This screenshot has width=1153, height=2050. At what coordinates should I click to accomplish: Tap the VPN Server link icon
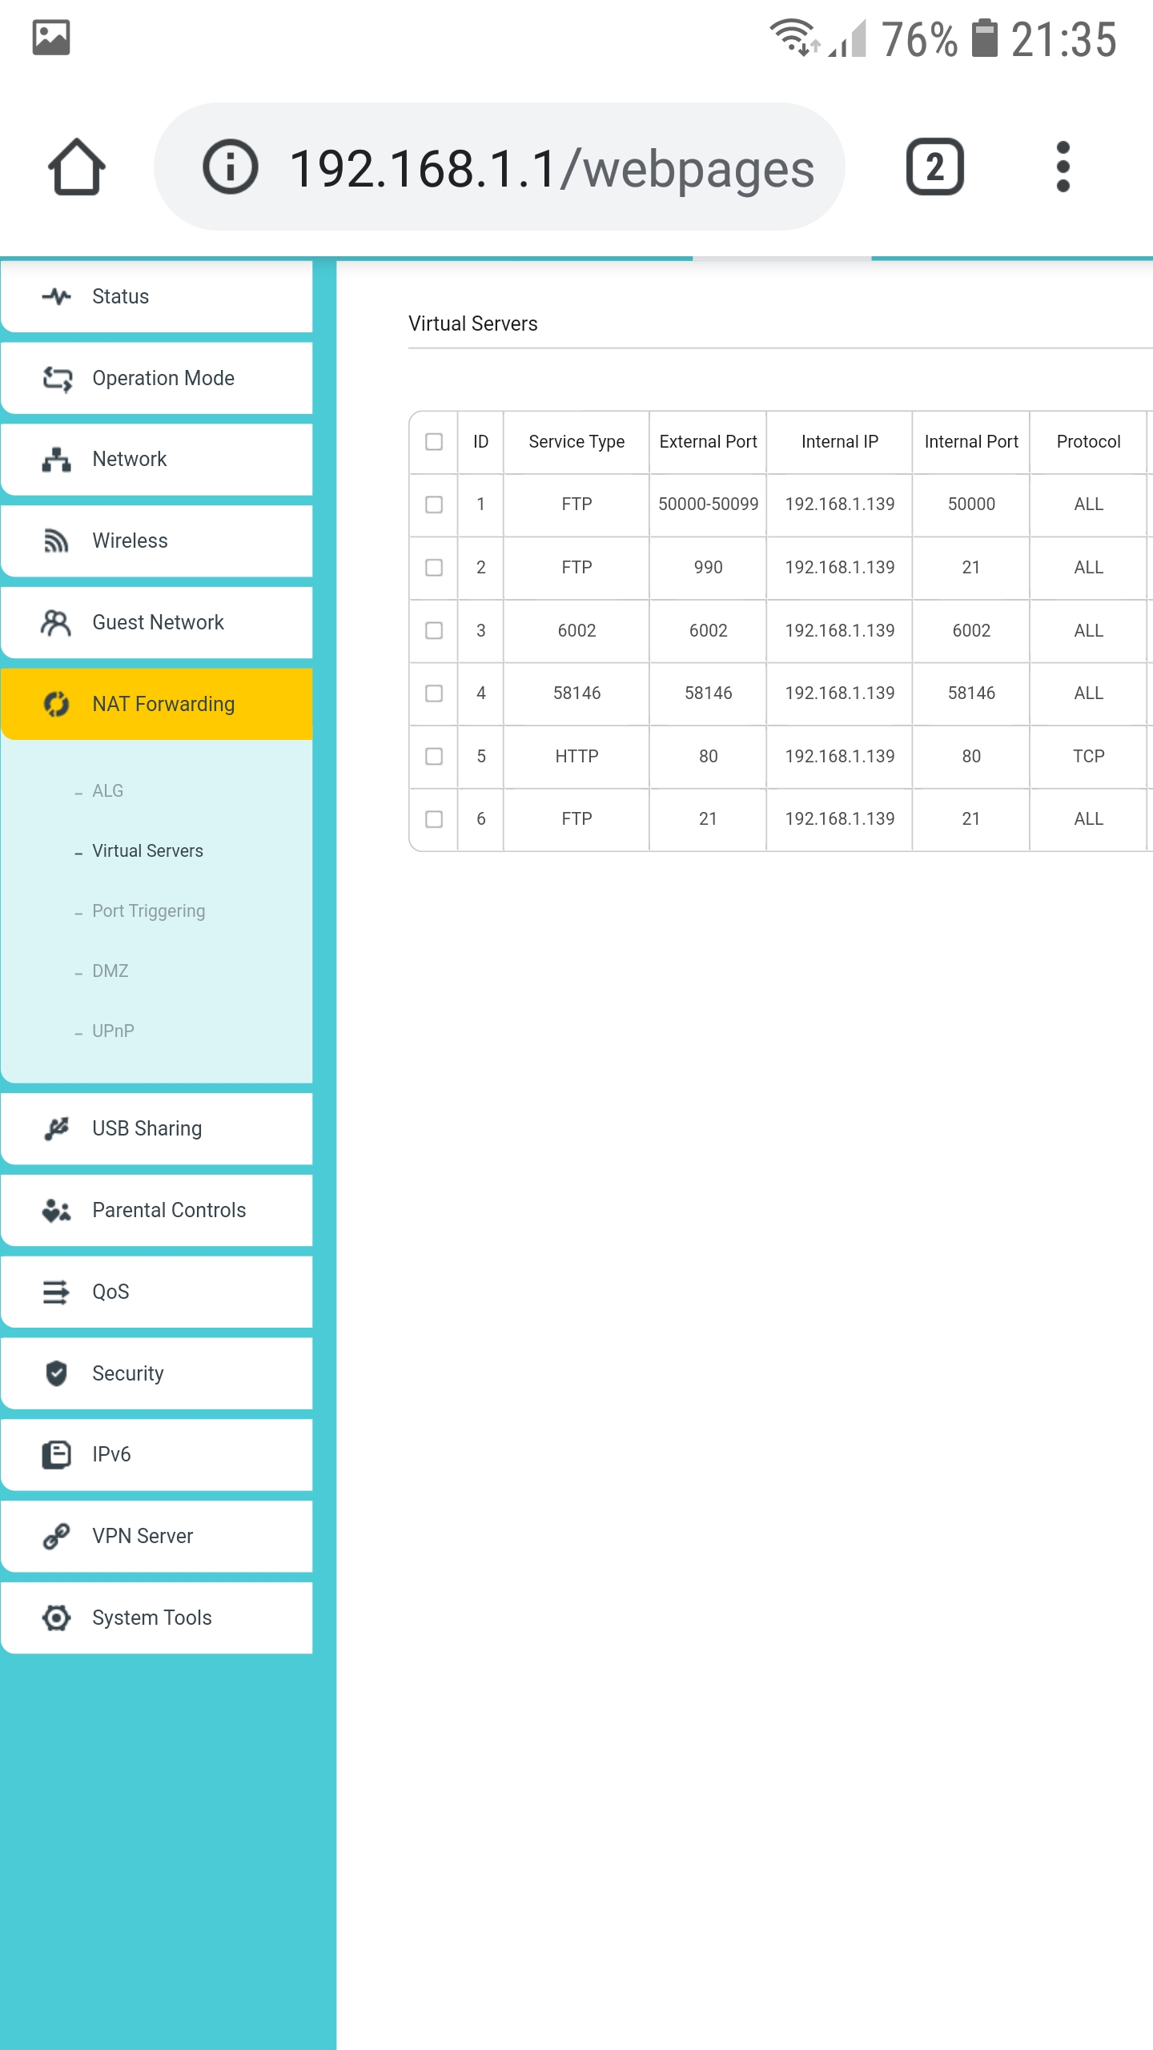point(56,1536)
